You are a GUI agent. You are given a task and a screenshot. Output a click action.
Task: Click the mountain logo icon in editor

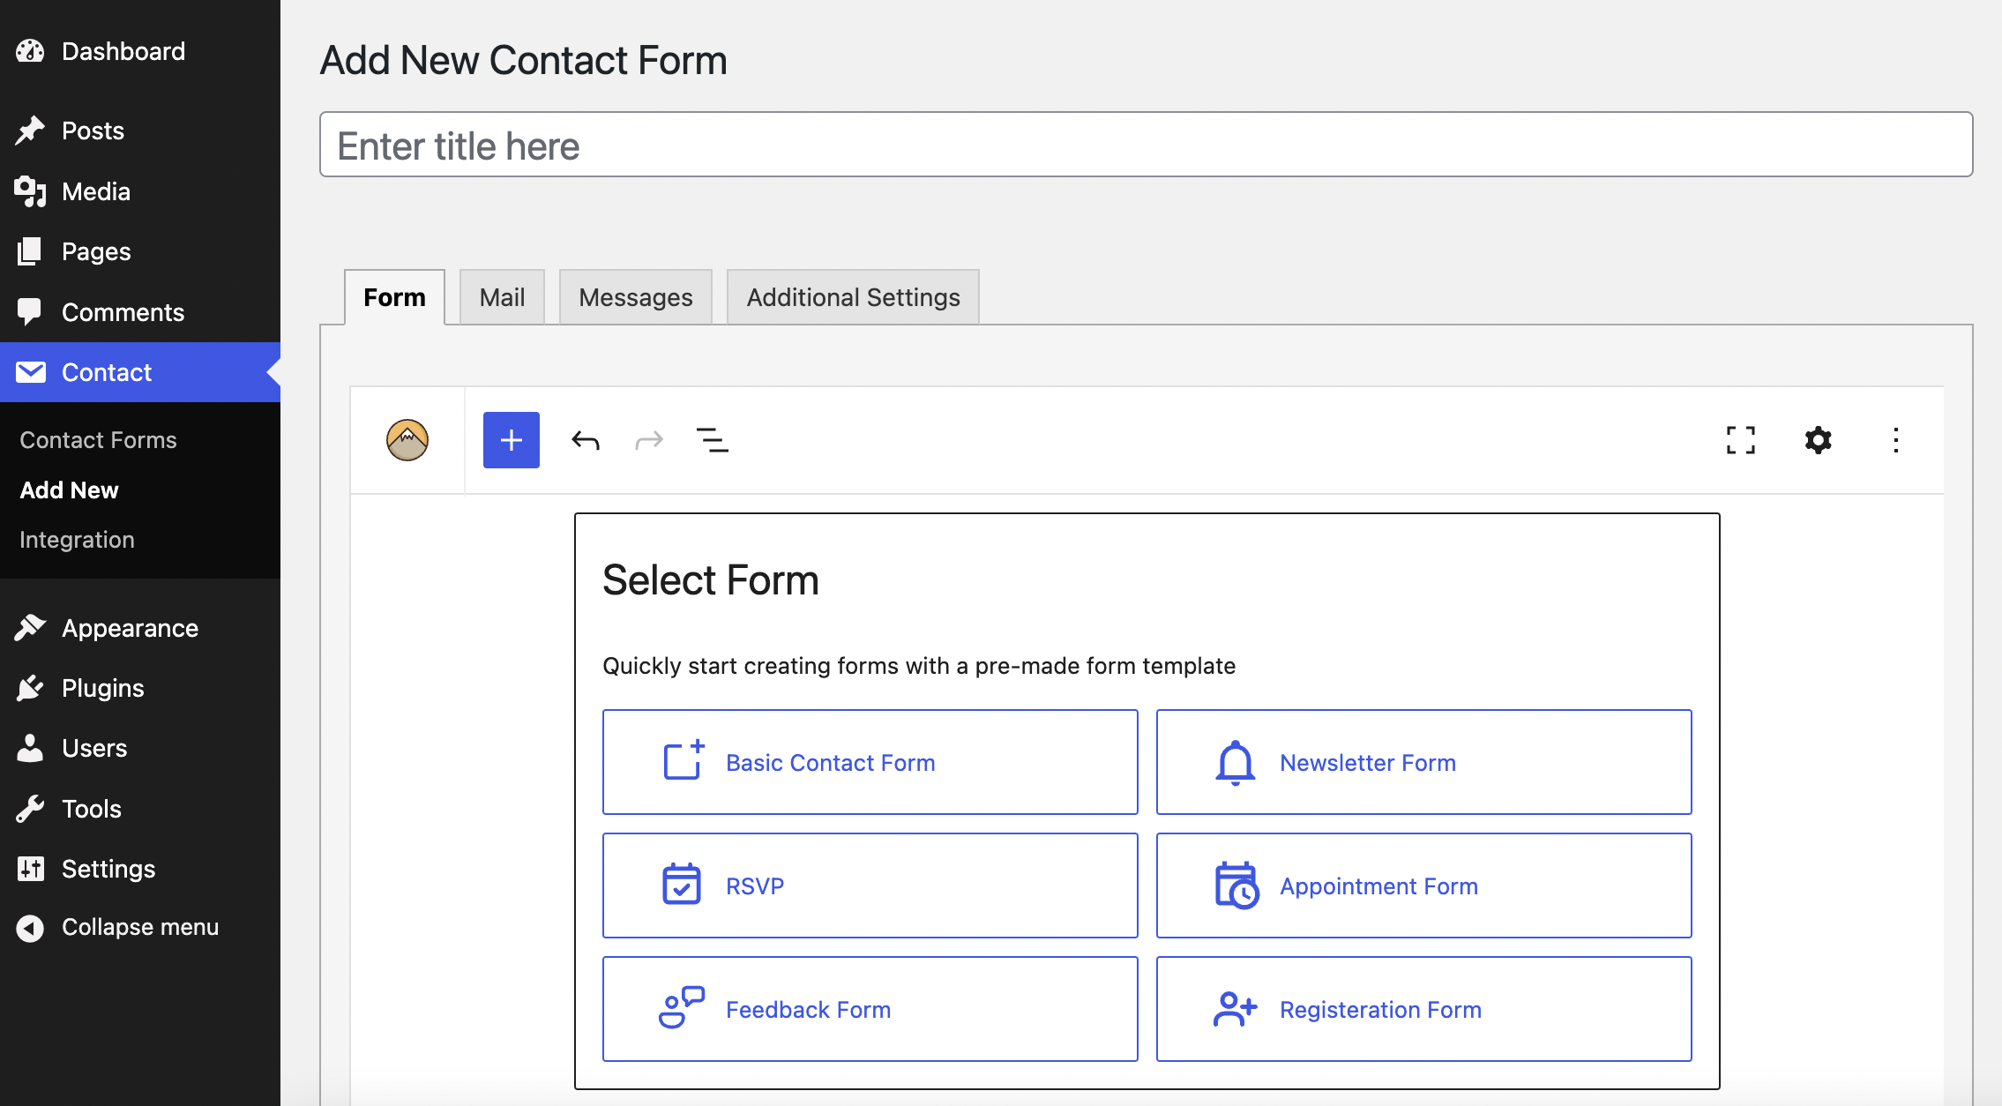point(407,440)
